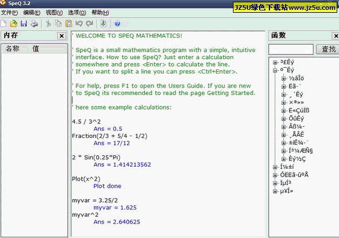The height and width of the screenshot is (238, 339).
Task: Click the 'Ans = 0.5' result
Action: 108,129
